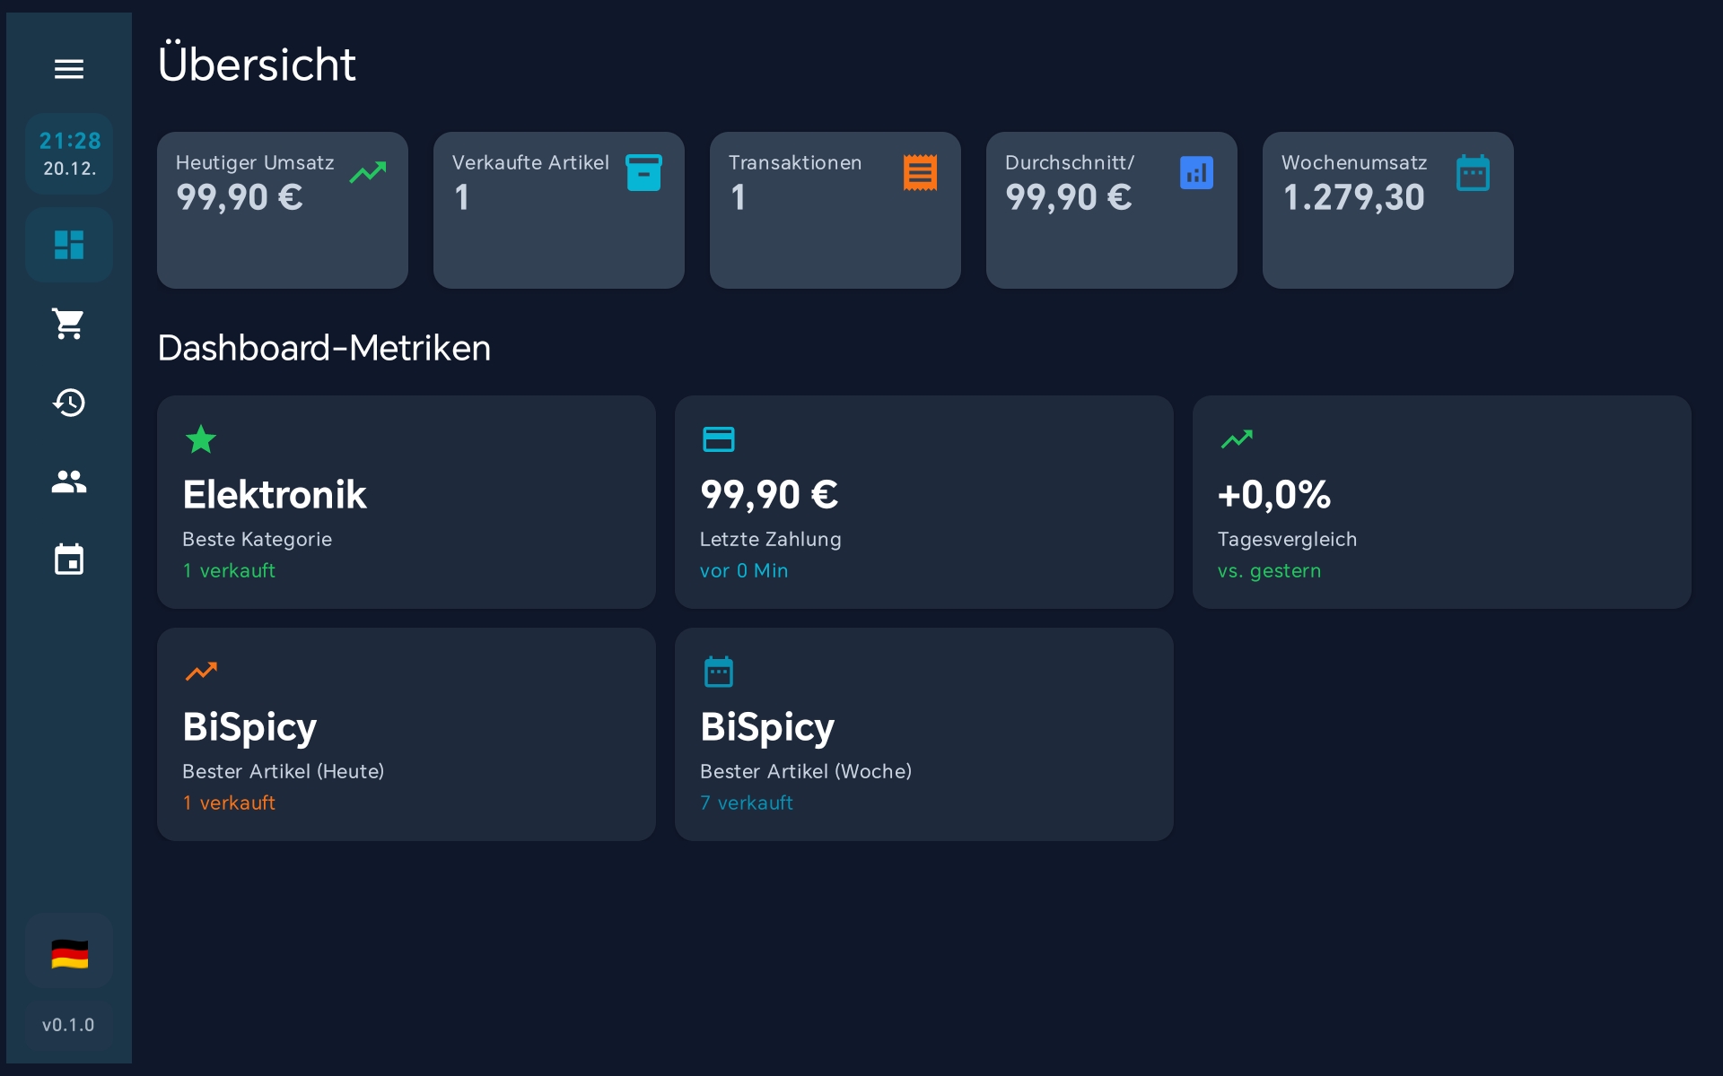
Task: Click the vor 0 Min payment link
Action: (x=743, y=570)
